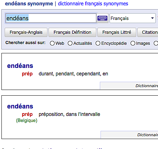
Task: Switch to the Français Définition dictionary
Action: click(x=72, y=32)
